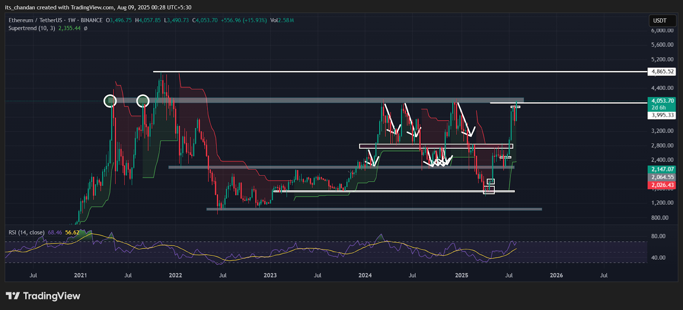Image resolution: width=683 pixels, height=310 pixels.
Task: Click the open value O3,496.75
Action: click(x=119, y=20)
